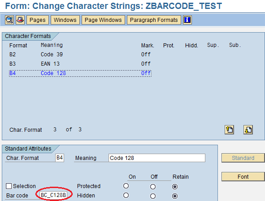This screenshot has width=265, height=201.
Task: Click the hat header icon in toolbar
Action: tap(20, 20)
